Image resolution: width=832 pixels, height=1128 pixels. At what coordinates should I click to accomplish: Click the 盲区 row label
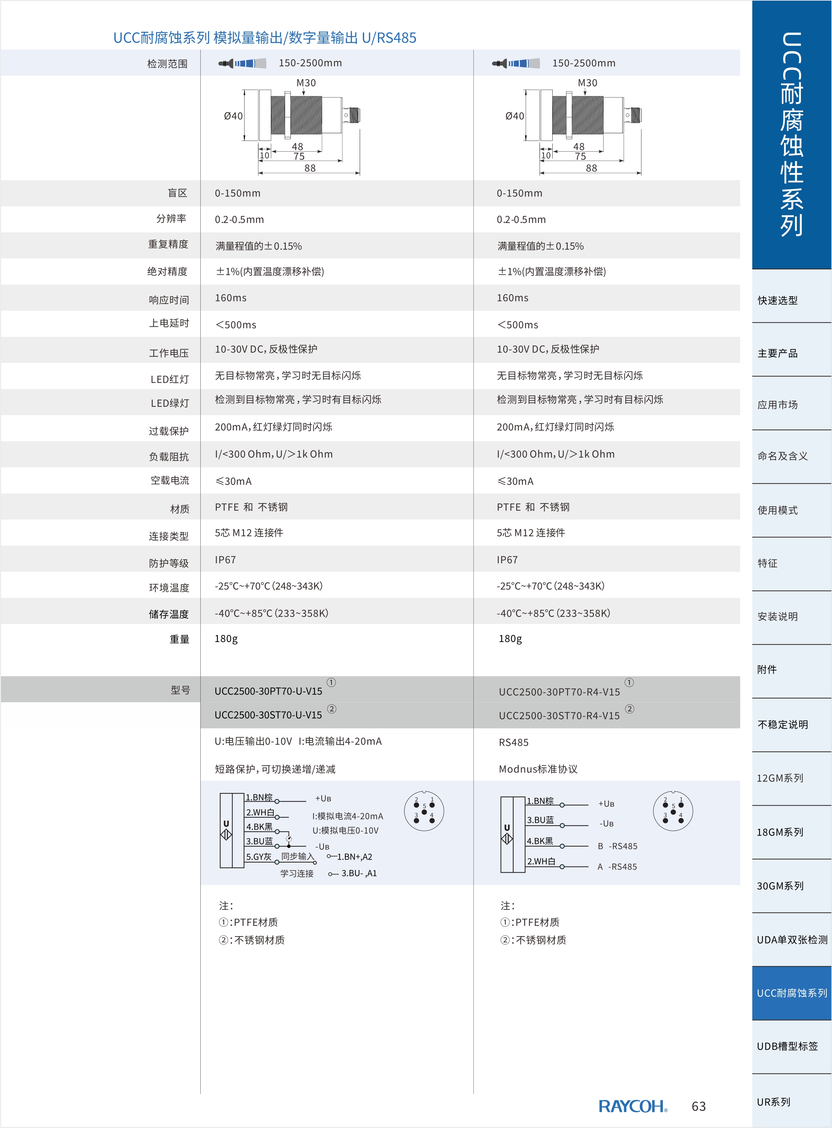click(x=178, y=193)
